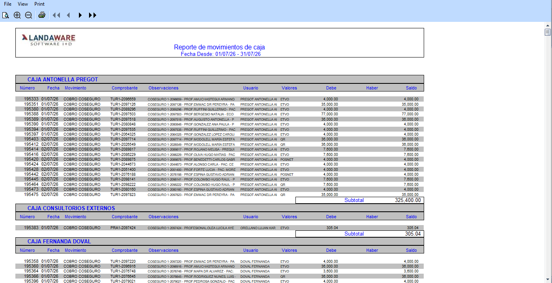Click the vertical scrollbar up arrow
The height and width of the screenshot is (283, 552).
(x=548, y=25)
